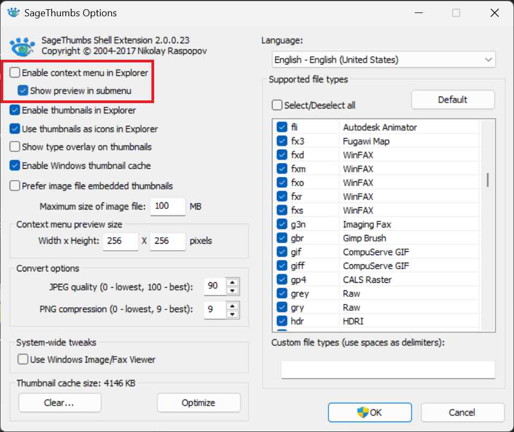This screenshot has width=514, height=432.
Task: Click the 'Thumbnail cache size: 4146 KB' text
Action: pos(76,383)
